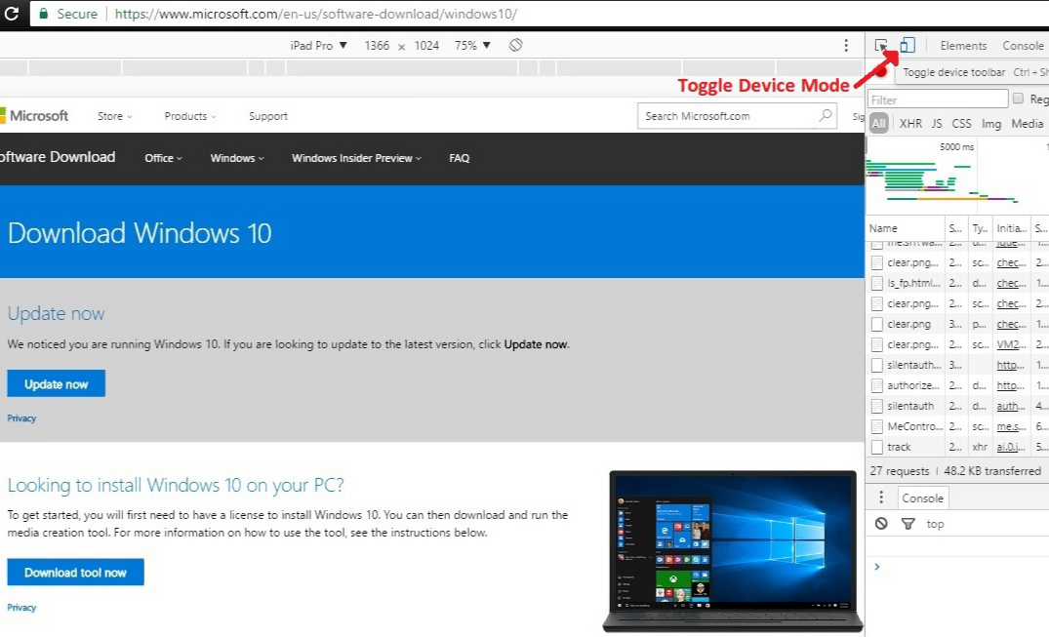The image size is (1049, 637).
Task: Focus the Network Filter input field
Action: click(x=938, y=100)
